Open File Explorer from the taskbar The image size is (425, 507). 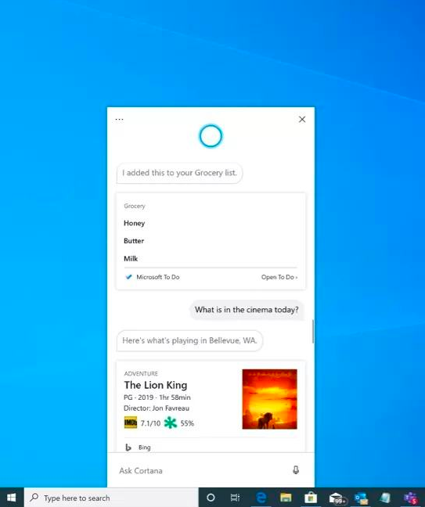tap(286, 498)
